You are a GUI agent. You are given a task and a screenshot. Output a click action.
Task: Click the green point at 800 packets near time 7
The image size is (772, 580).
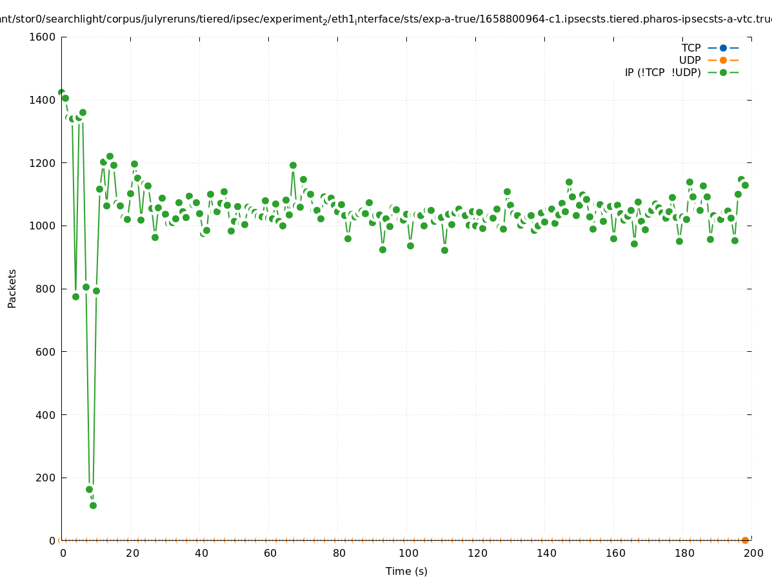[x=86, y=287]
